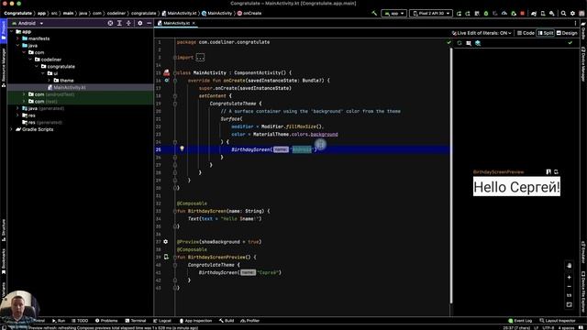This screenshot has width=587, height=330.
Task: Hide the Project panel with the minus icon
Action: point(149,23)
